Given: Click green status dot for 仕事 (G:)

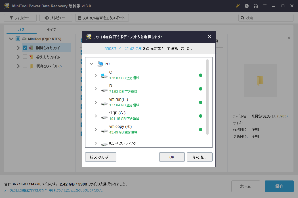Looking at the screenshot, I should (x=200, y=116).
